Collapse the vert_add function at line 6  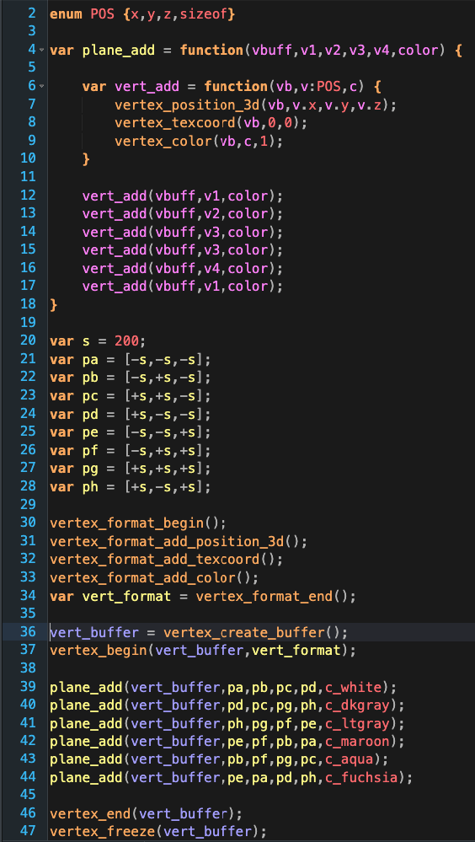point(42,86)
